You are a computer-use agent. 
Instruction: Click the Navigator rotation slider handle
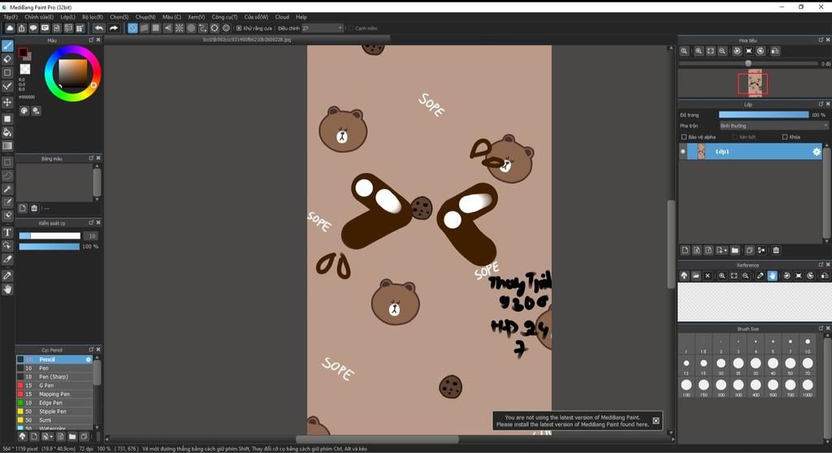point(748,63)
